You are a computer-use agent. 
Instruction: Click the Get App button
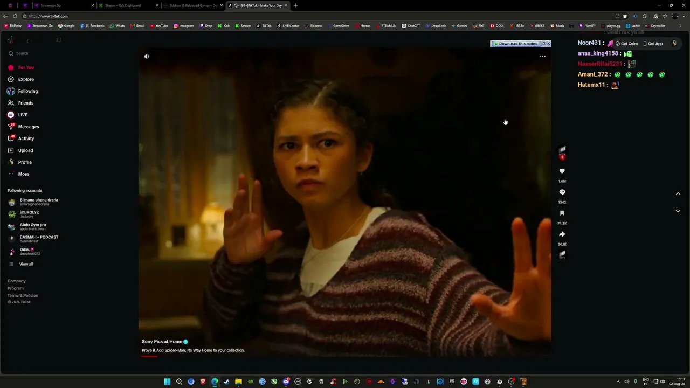tap(653, 44)
